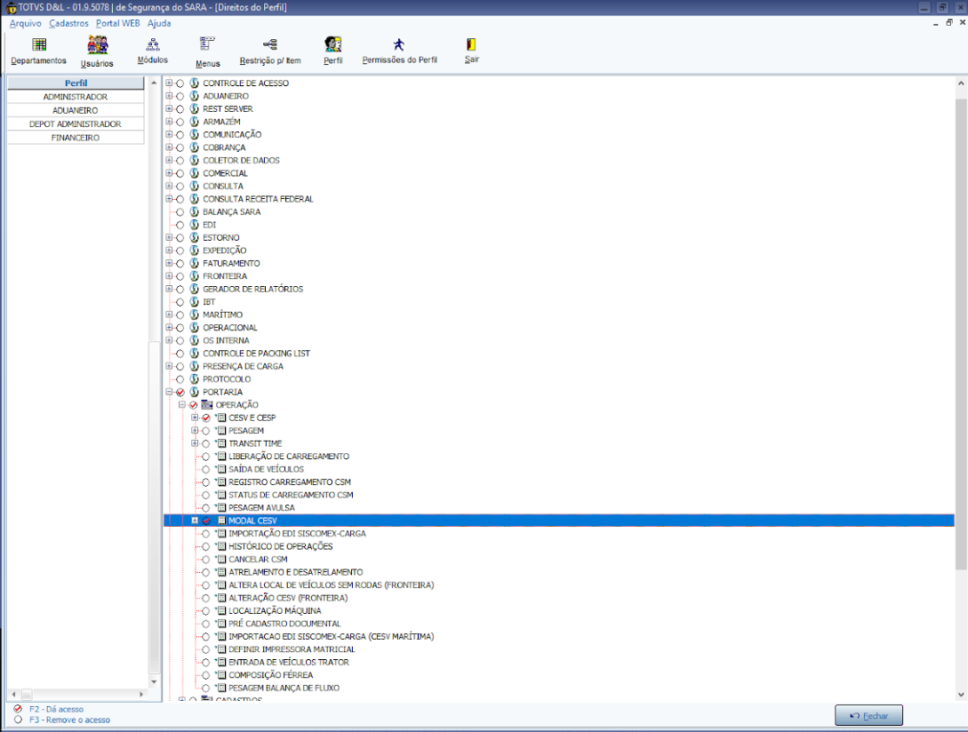Click the MARÍTIMO module icon

tap(194, 314)
